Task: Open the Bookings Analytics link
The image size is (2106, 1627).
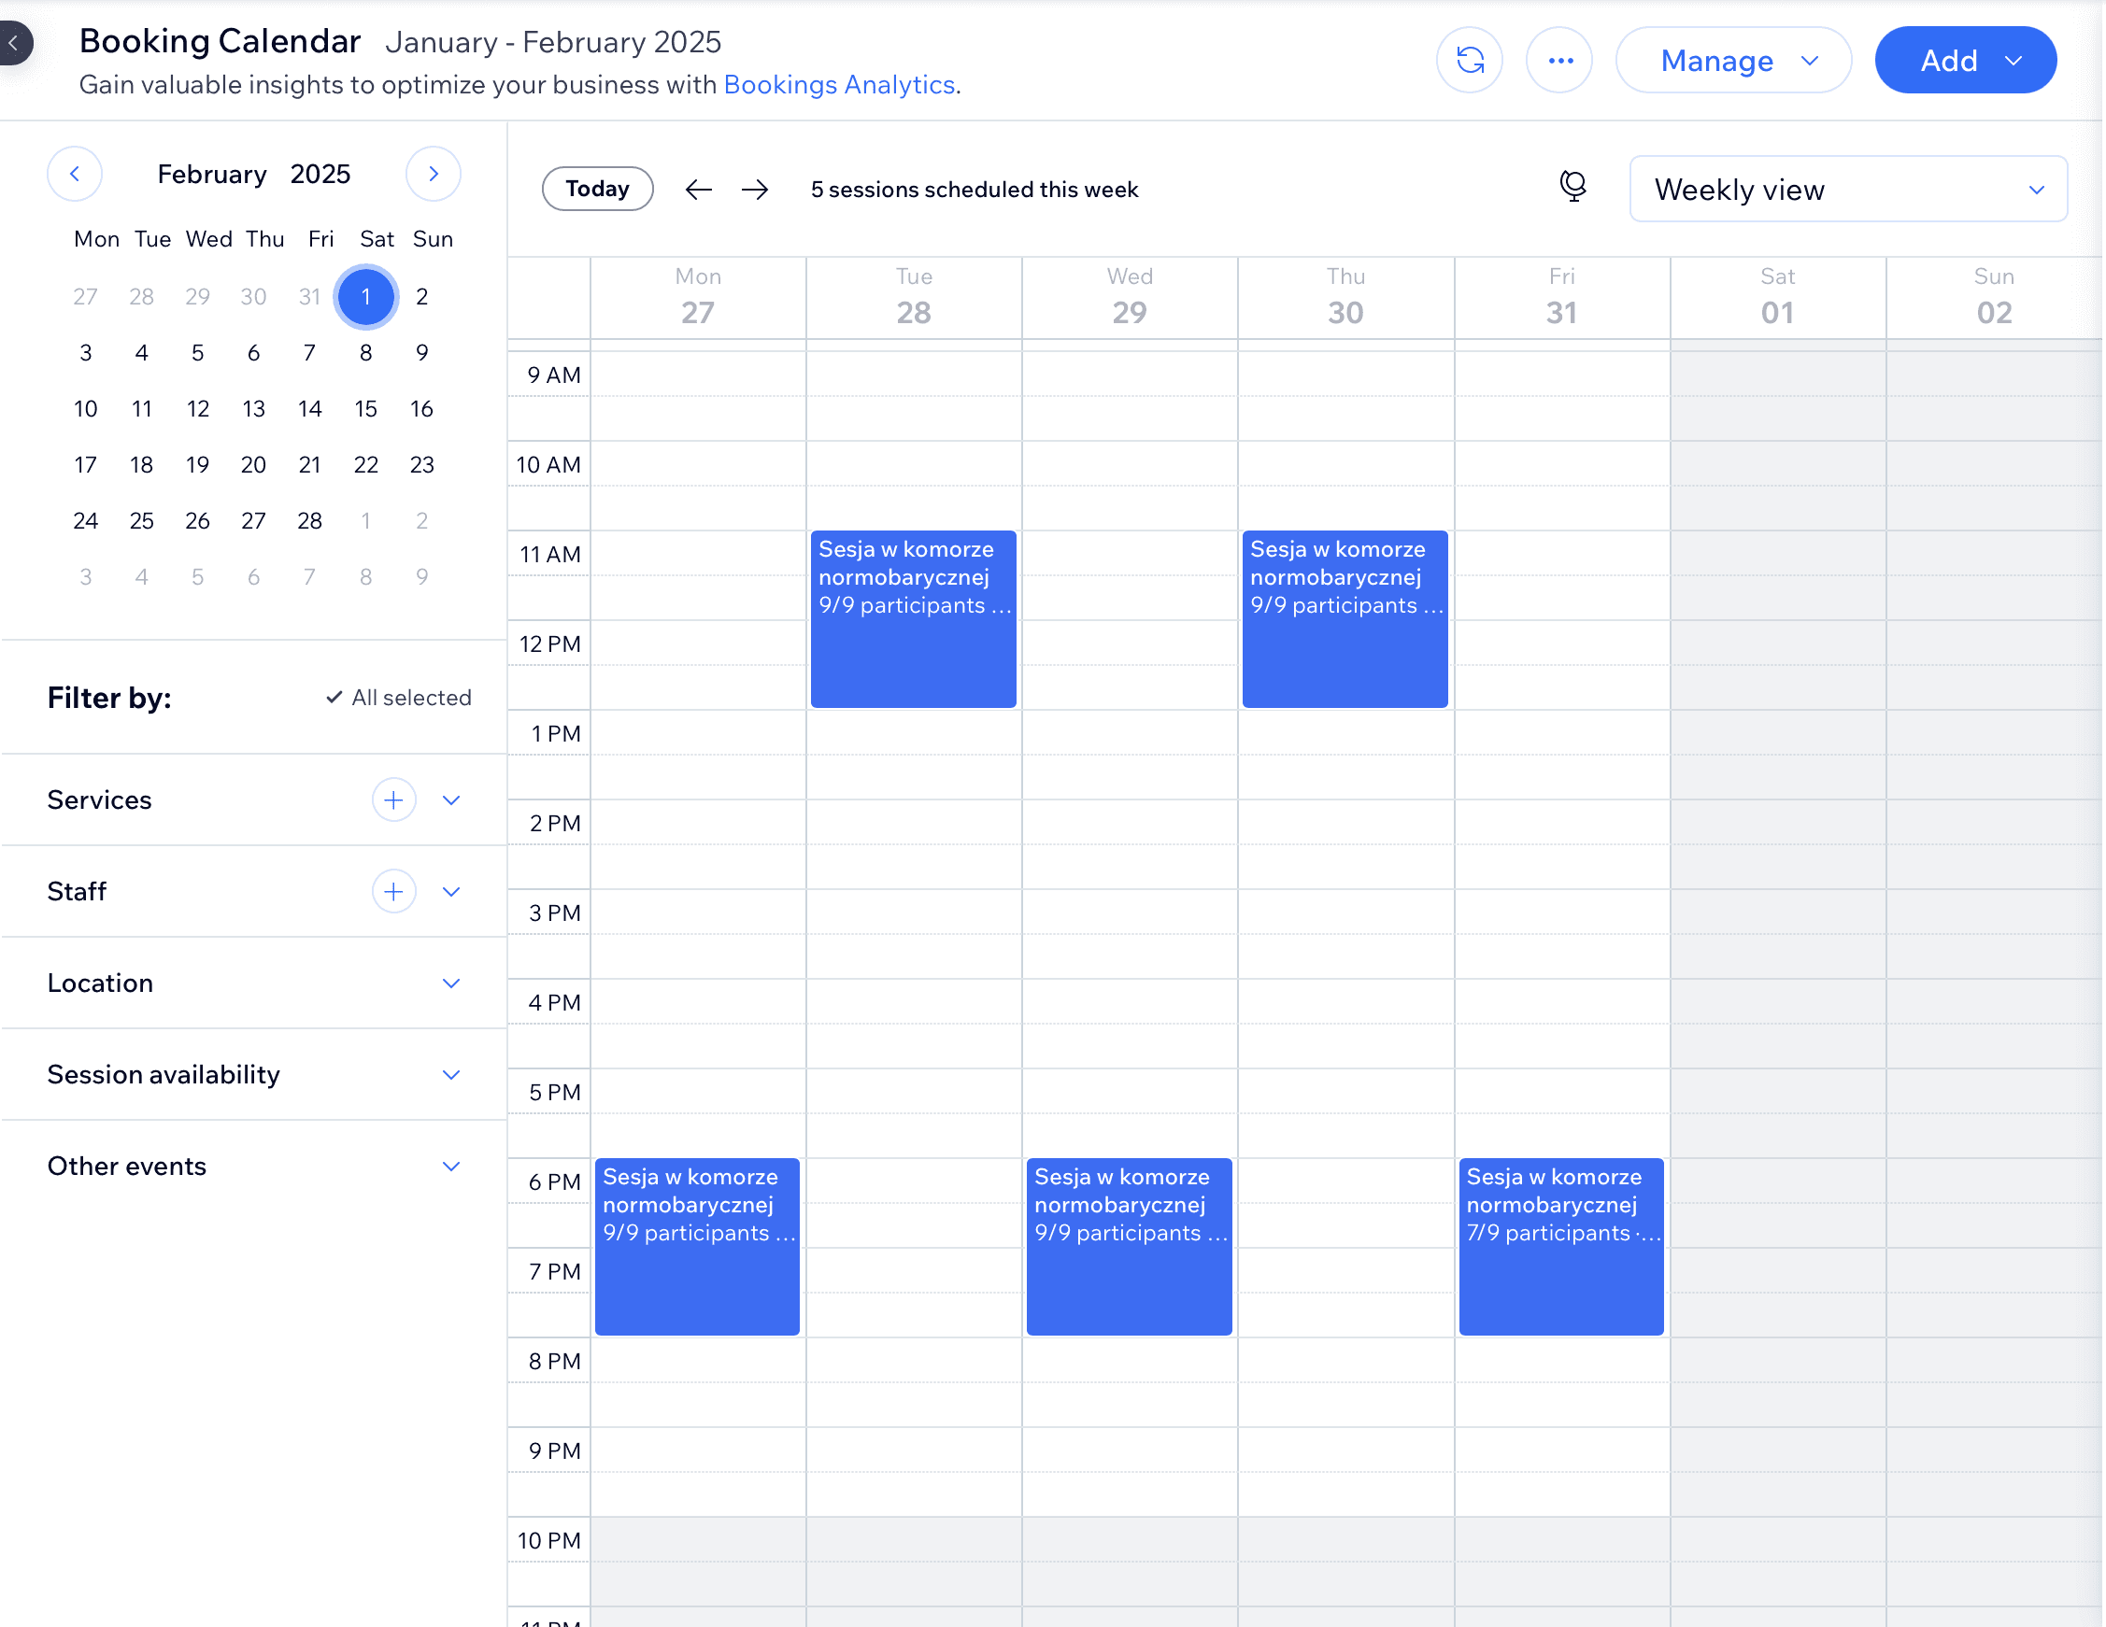Action: click(x=838, y=86)
